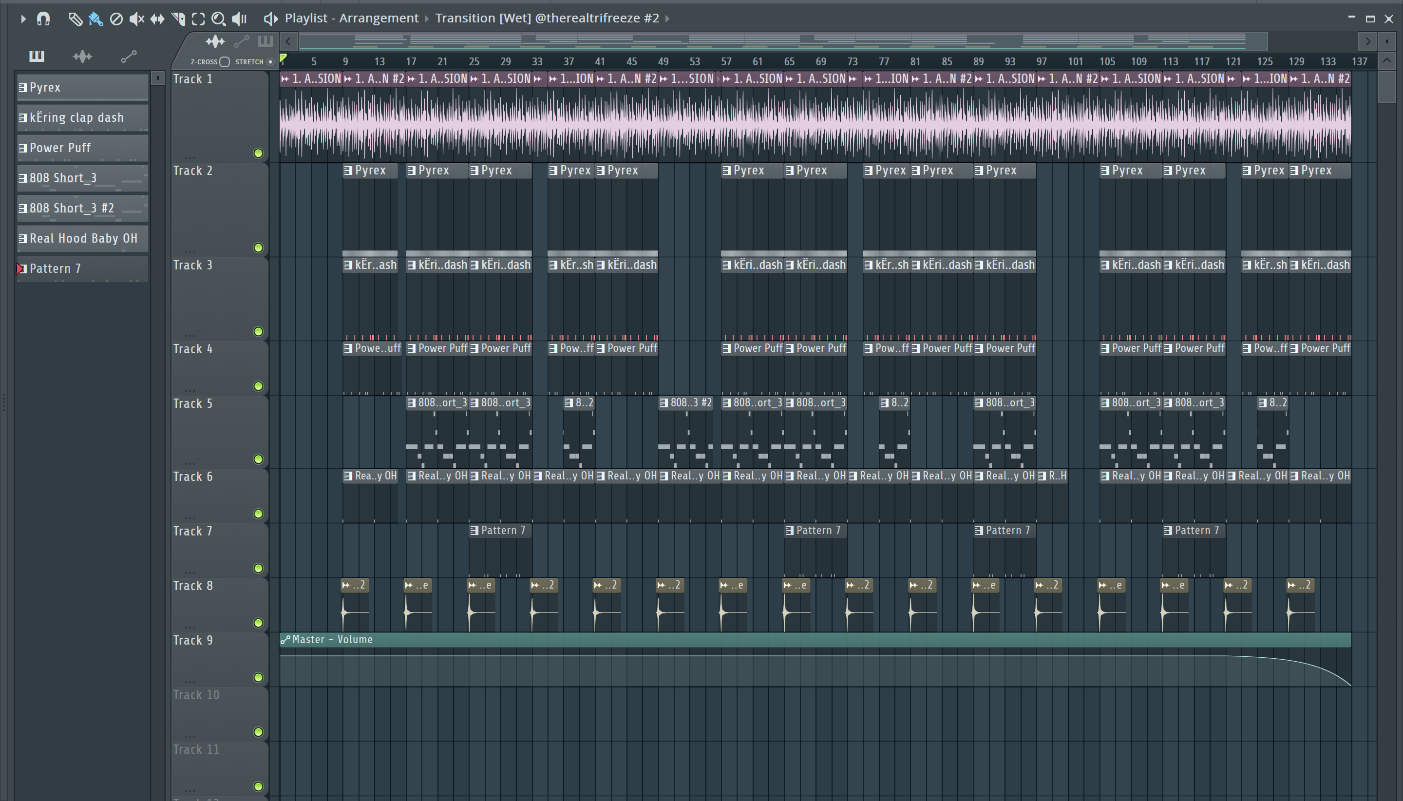Select Pyrex pattern in picker
Viewport: 1403px width, 801px height.
[x=82, y=88]
